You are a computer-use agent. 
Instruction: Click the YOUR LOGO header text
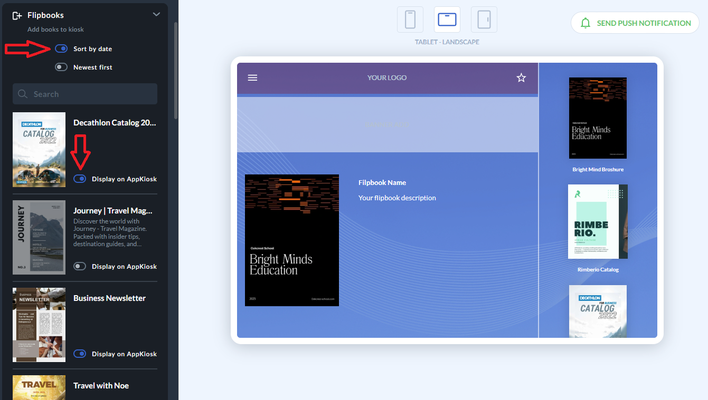click(x=387, y=77)
